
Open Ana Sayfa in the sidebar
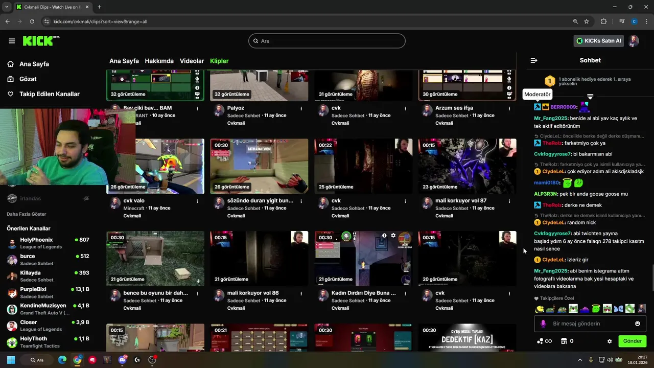point(34,64)
